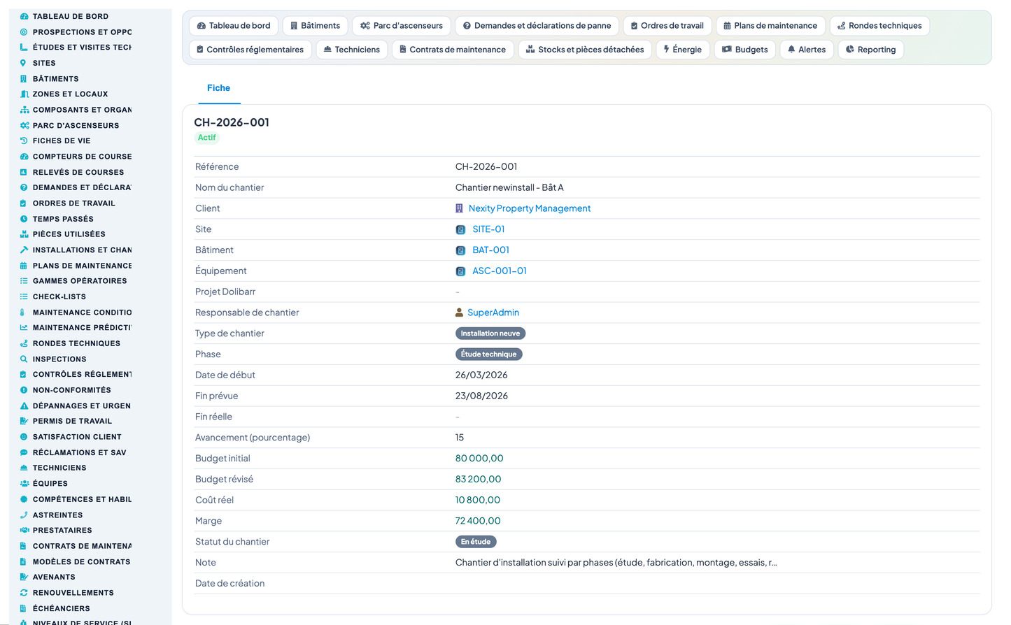Click the user icon beside SuperAdmin
The height and width of the screenshot is (625, 1011).
459,312
